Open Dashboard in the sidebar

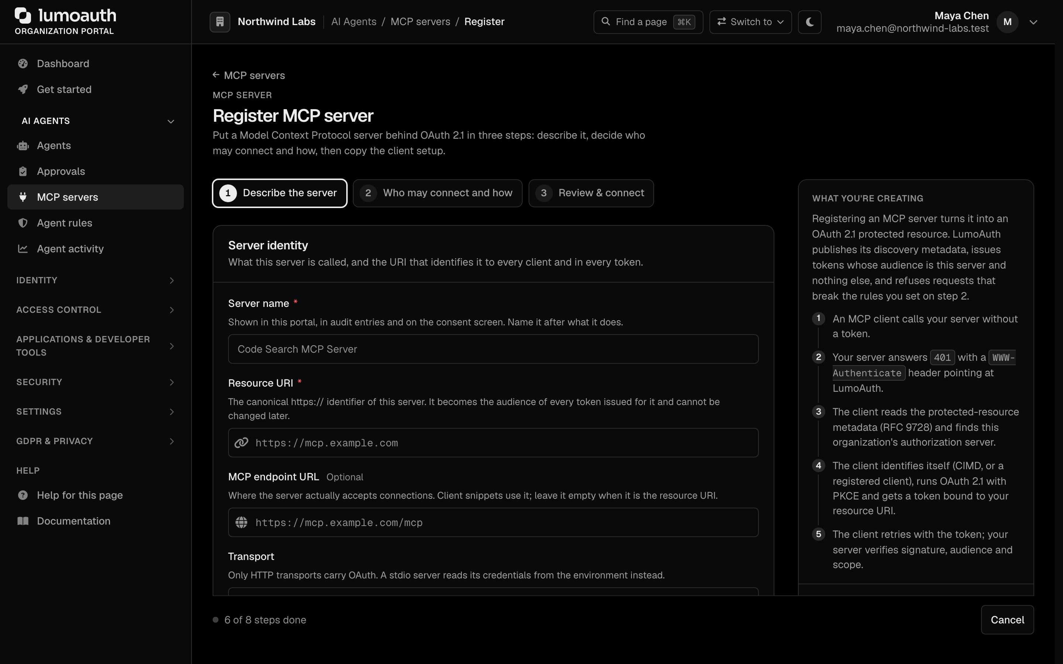click(95, 64)
